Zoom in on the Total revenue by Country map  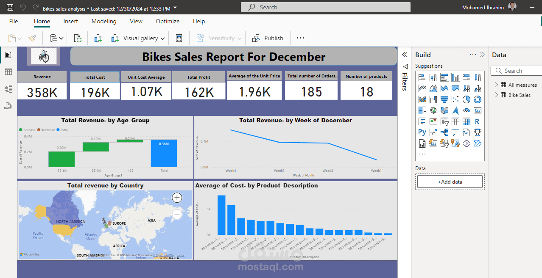click(x=177, y=198)
